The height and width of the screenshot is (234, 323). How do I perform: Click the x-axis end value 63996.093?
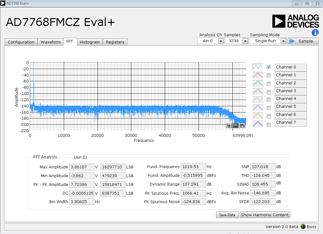click(243, 135)
